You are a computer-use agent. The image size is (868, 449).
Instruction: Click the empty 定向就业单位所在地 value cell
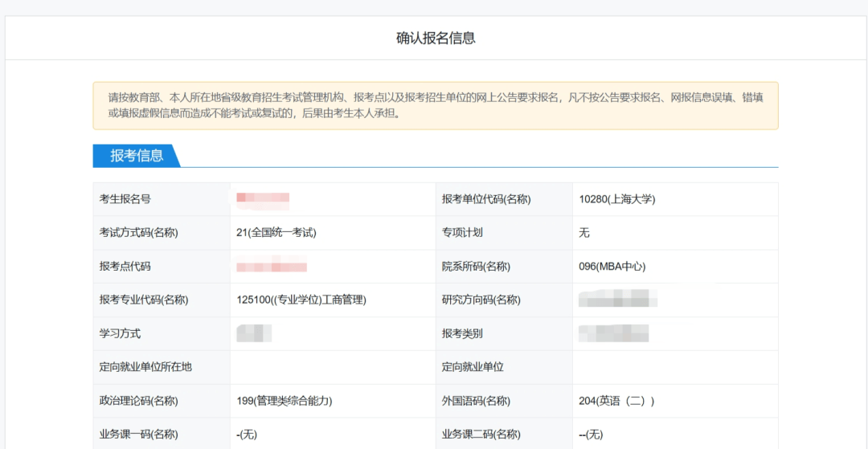pos(331,367)
